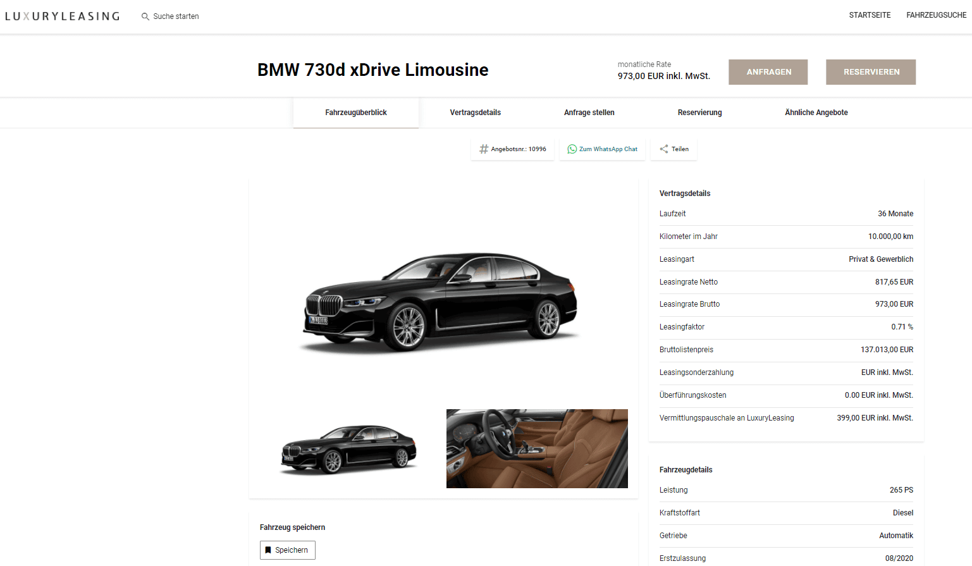Click the Teilen share button
Screen dimensions: 972x566
pos(674,149)
